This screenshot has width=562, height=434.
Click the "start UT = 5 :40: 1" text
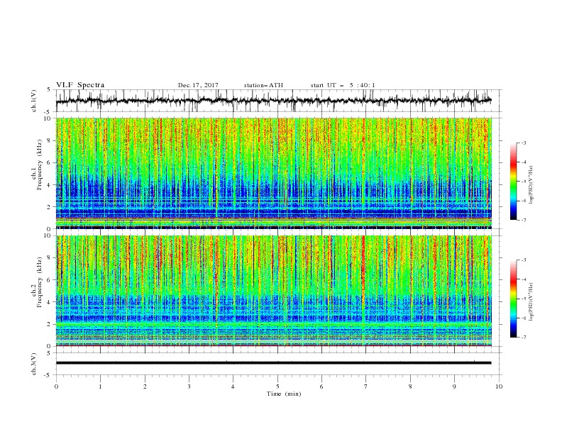[x=343, y=85]
